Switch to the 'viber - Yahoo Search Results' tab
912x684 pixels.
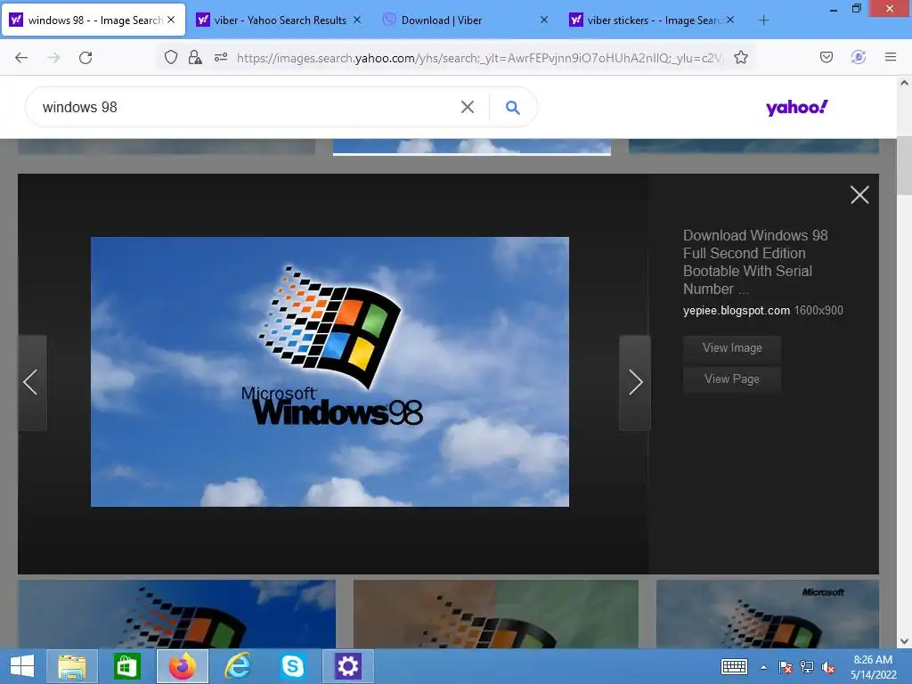(279, 20)
